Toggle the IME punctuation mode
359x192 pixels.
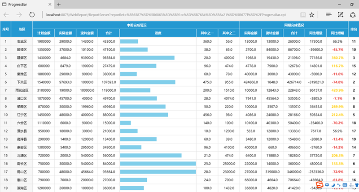point(338,184)
